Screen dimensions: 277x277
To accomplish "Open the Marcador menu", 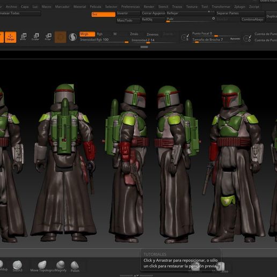I will 62,7.
